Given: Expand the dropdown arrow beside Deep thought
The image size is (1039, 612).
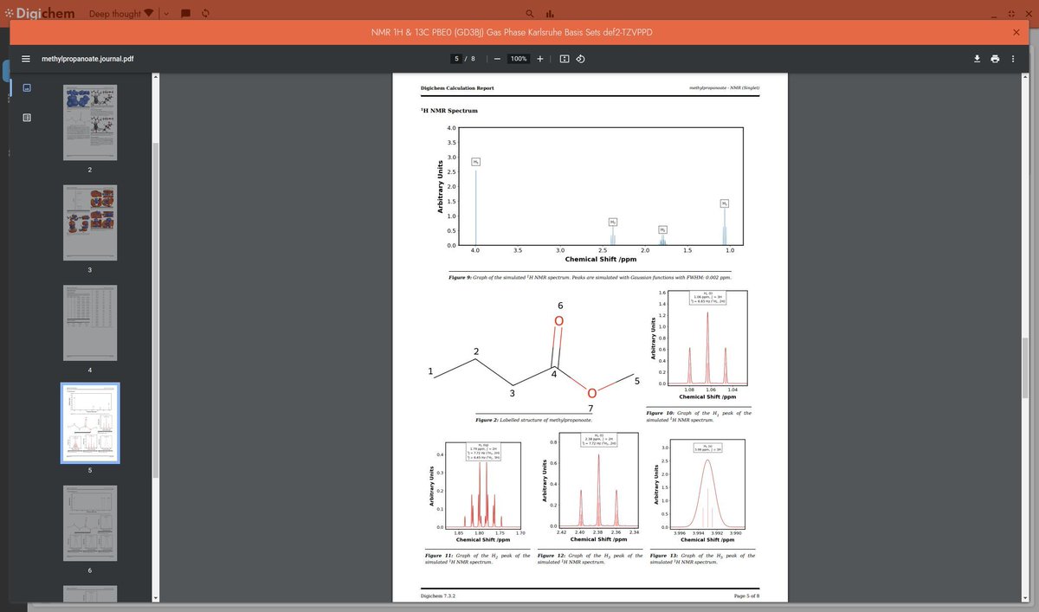Looking at the screenshot, I should click(x=165, y=14).
